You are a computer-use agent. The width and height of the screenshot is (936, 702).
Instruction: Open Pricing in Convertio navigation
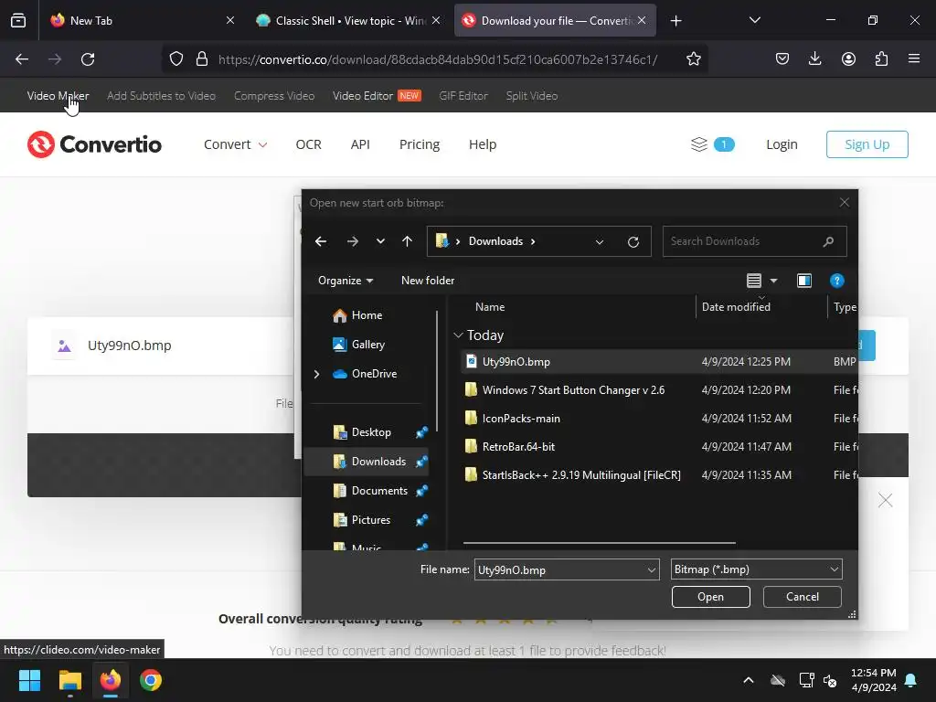coord(419,144)
